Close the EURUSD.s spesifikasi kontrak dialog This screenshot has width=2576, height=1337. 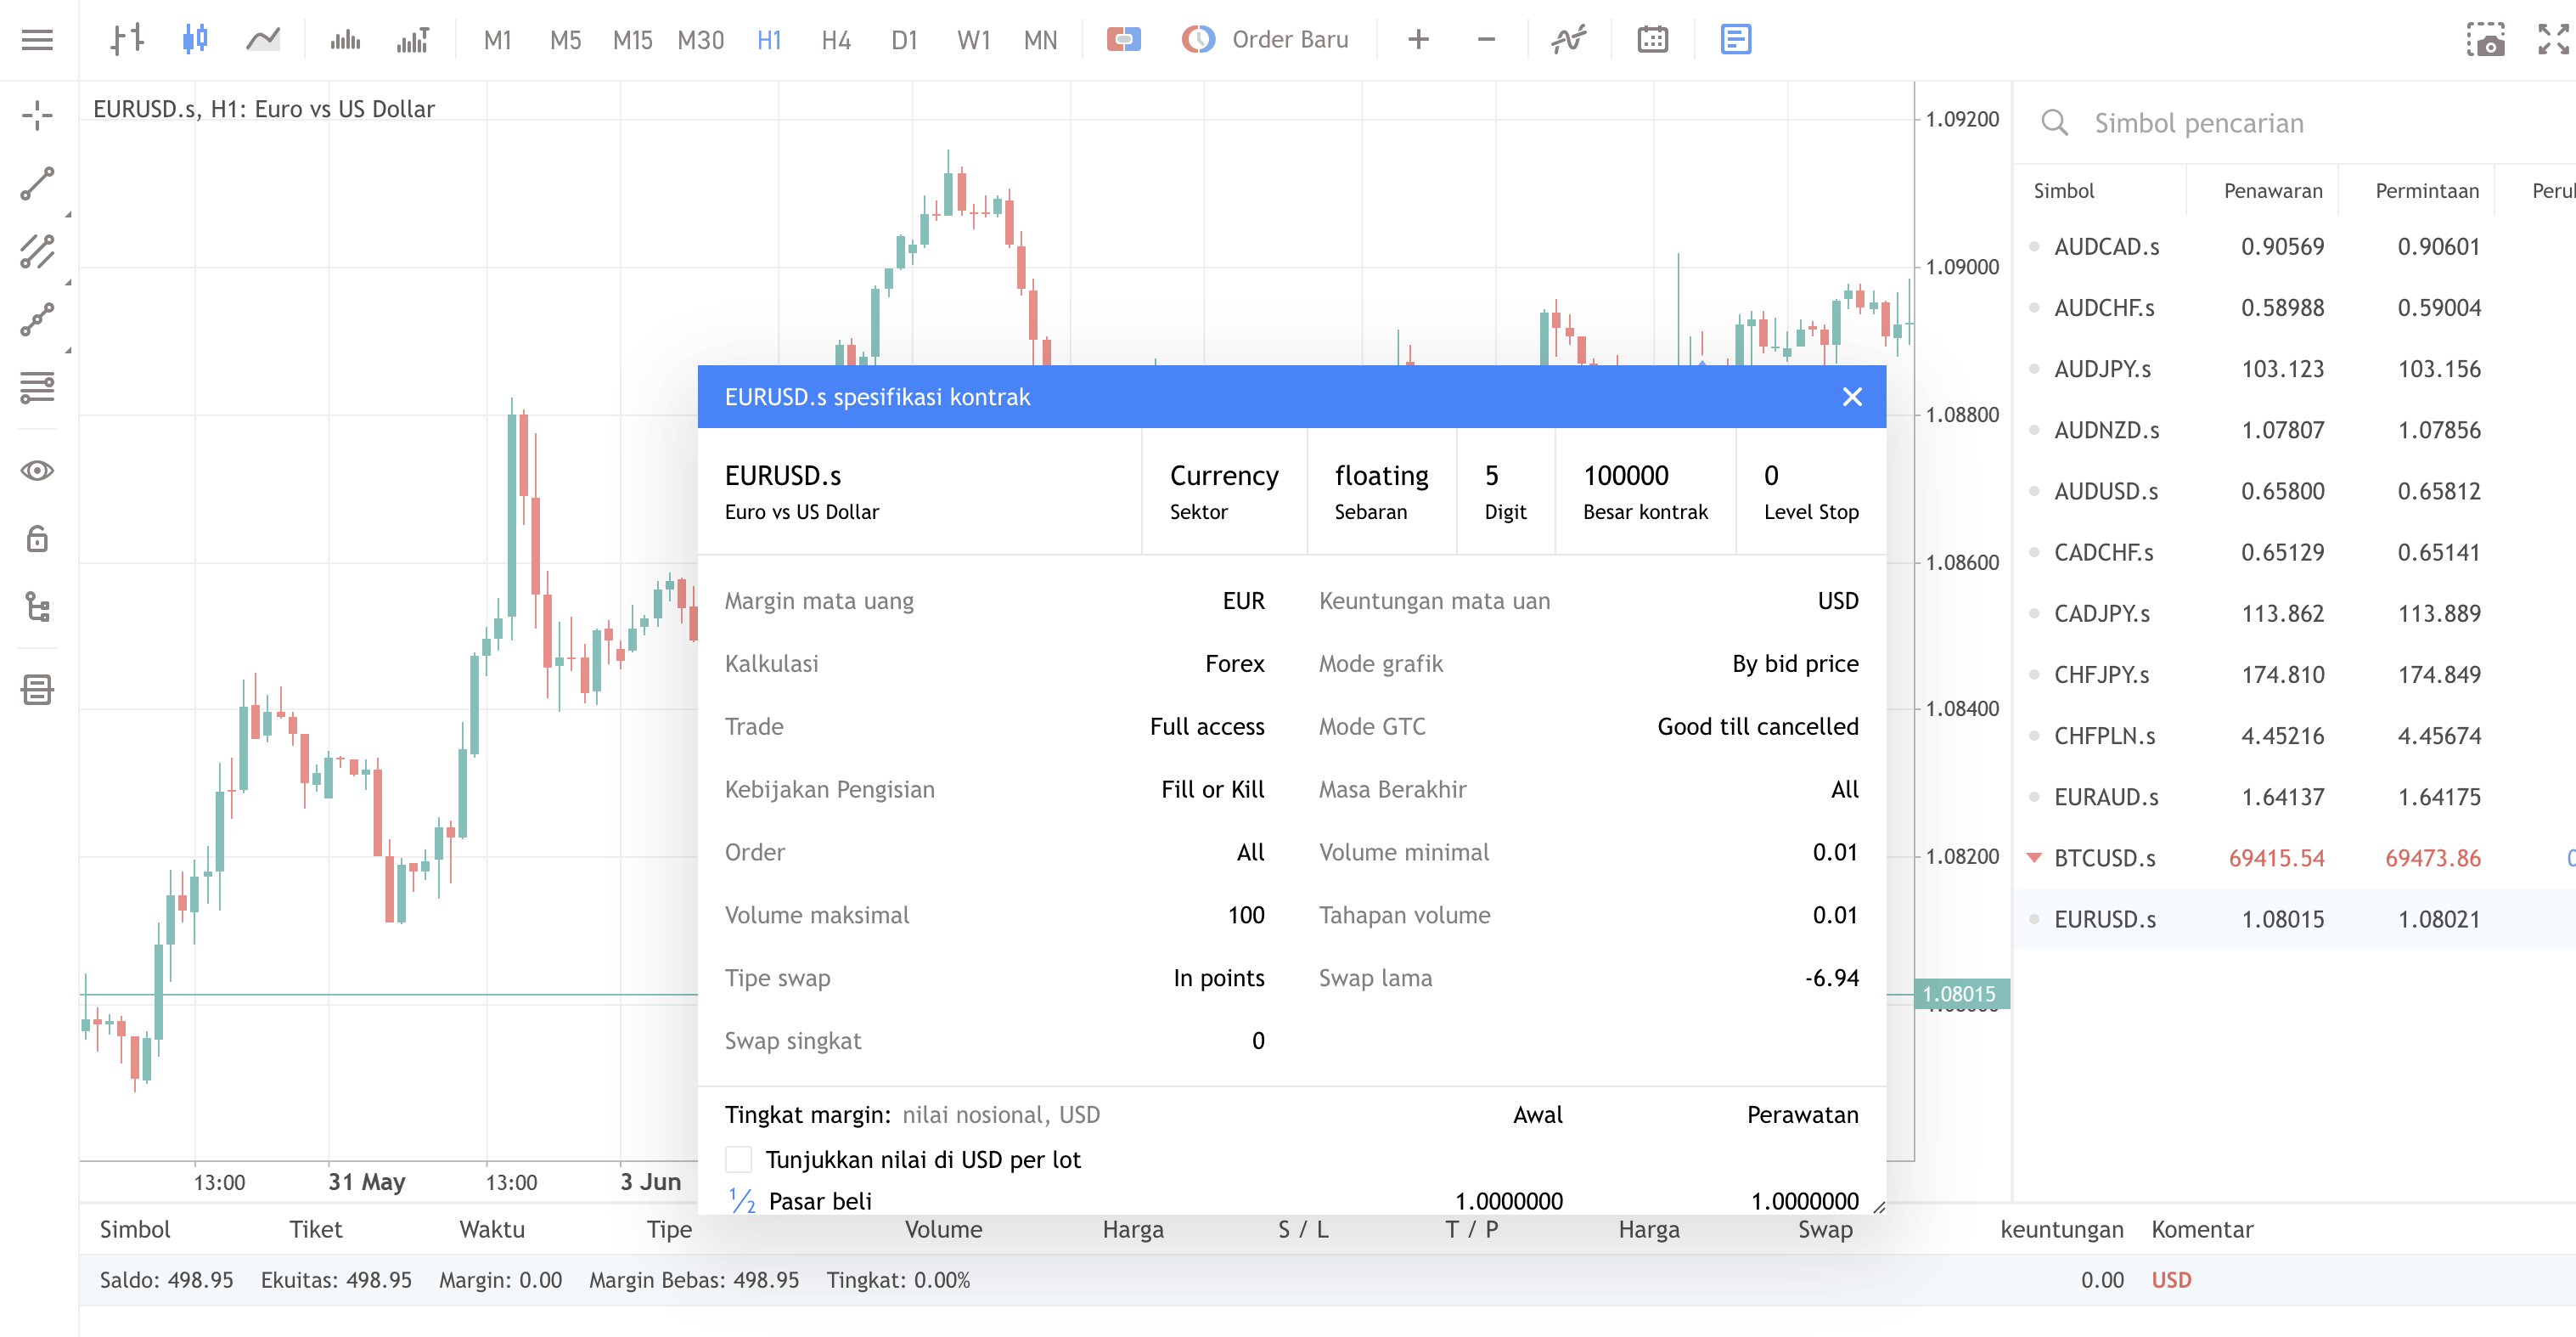(x=1852, y=398)
